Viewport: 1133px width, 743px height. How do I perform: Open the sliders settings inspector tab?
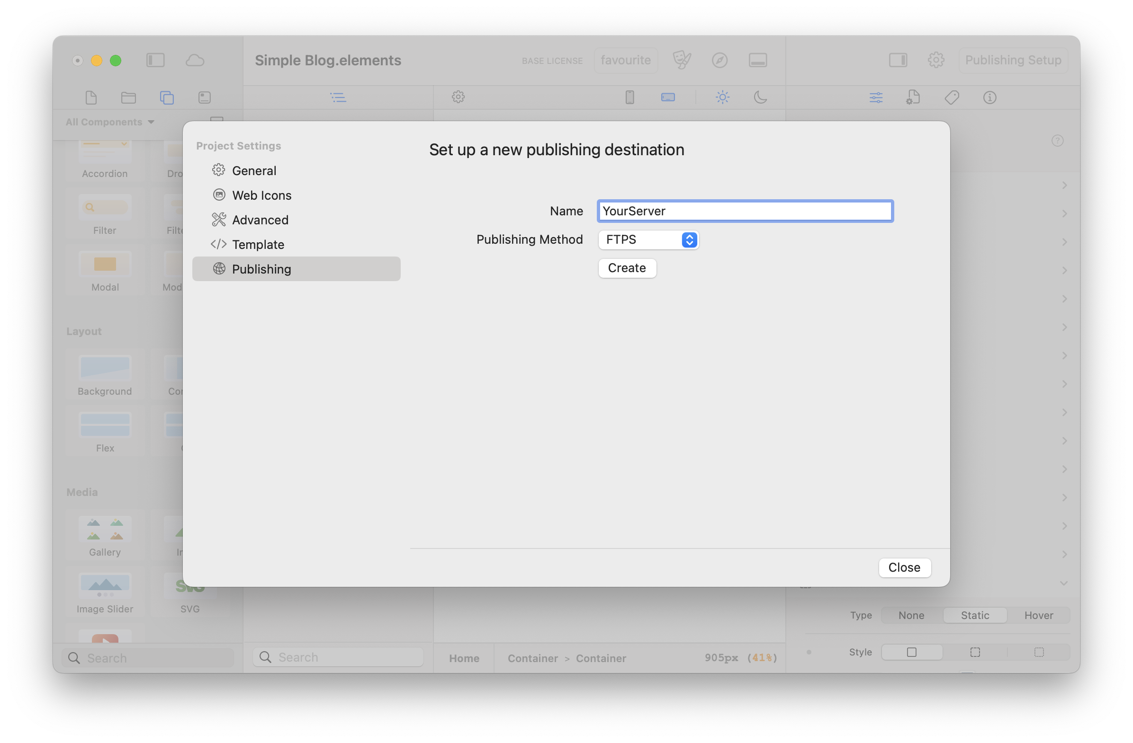[875, 97]
